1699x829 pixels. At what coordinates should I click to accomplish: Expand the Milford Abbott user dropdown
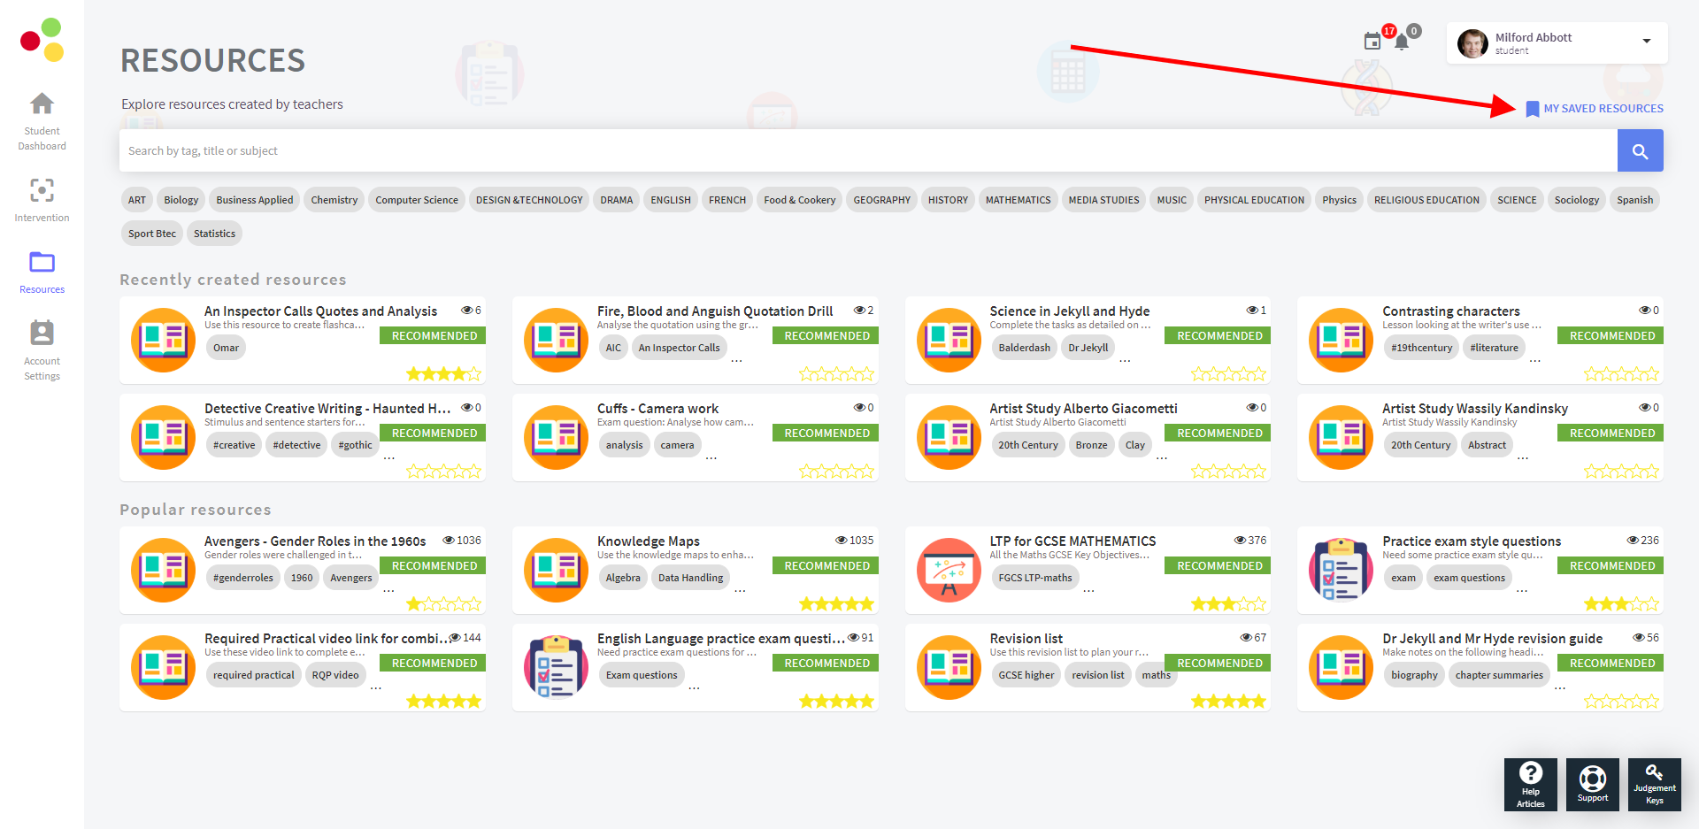point(1646,42)
